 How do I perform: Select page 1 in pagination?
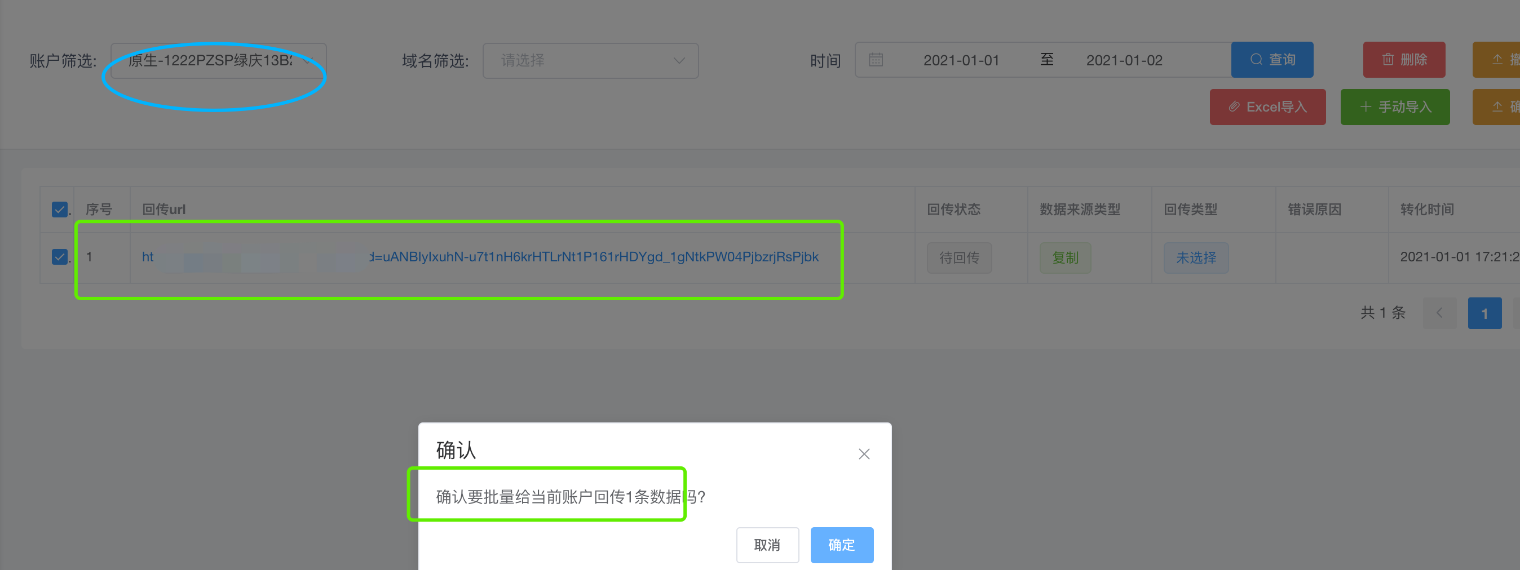(x=1484, y=313)
